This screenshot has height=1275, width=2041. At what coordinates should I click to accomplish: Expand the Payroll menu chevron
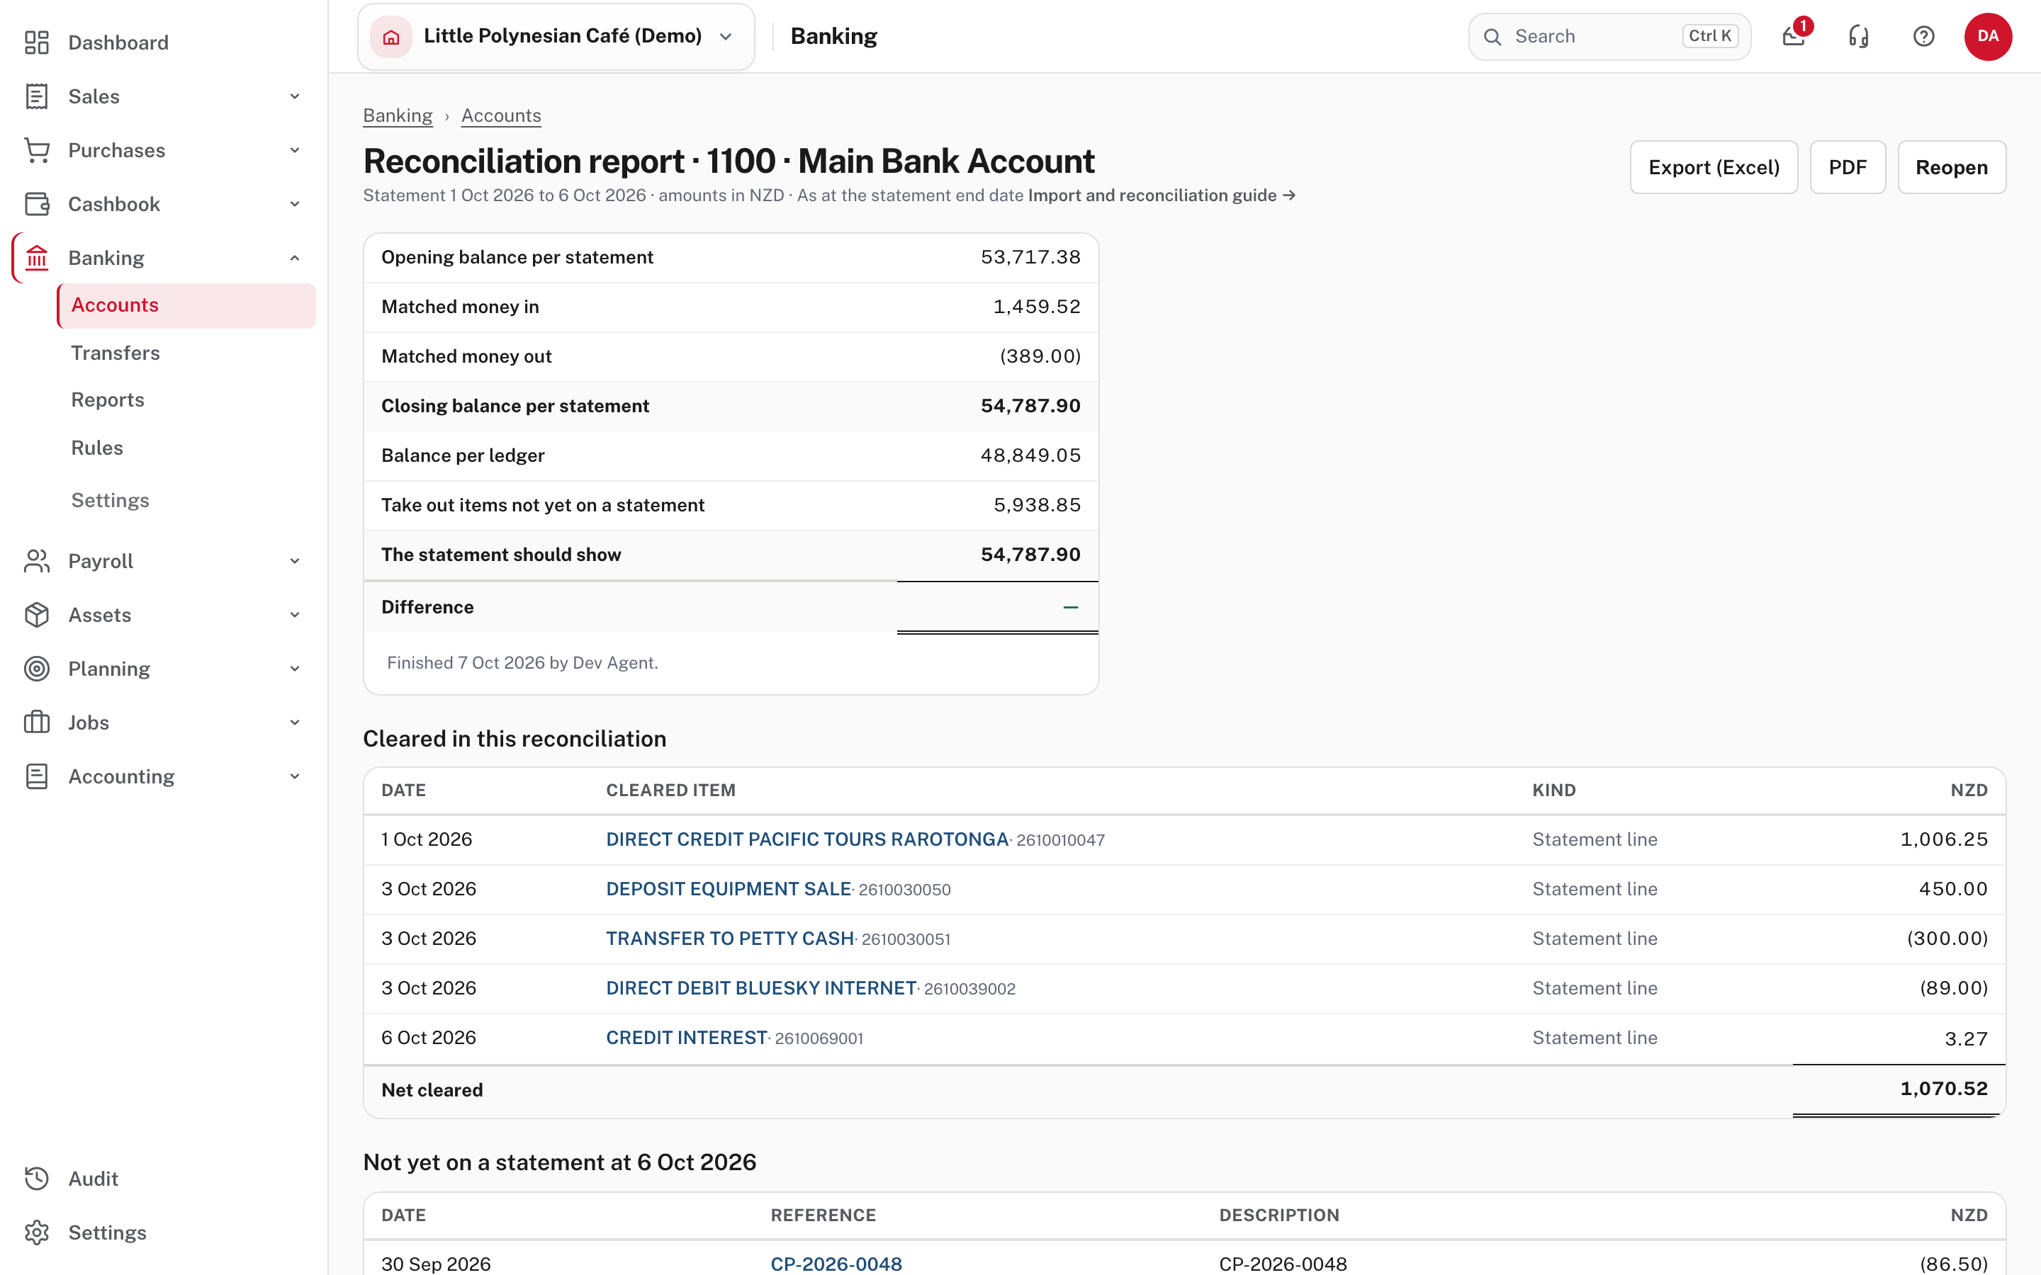coord(296,561)
